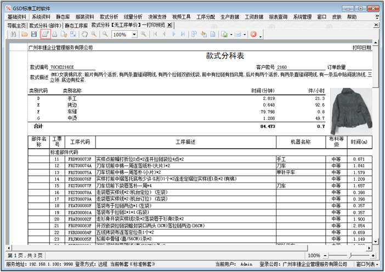Click the print dialog icon with question mark
Screen dimensions: 385x272
pos(46,34)
